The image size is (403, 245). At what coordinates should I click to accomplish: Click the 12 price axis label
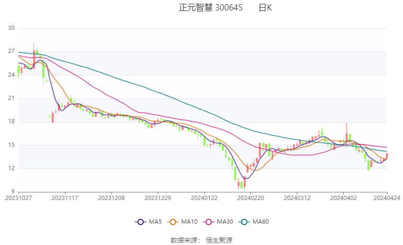[x=11, y=168]
